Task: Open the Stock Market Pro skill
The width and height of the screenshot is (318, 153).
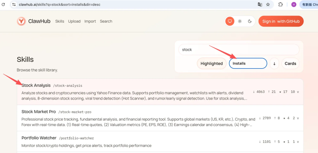Action: point(38,112)
